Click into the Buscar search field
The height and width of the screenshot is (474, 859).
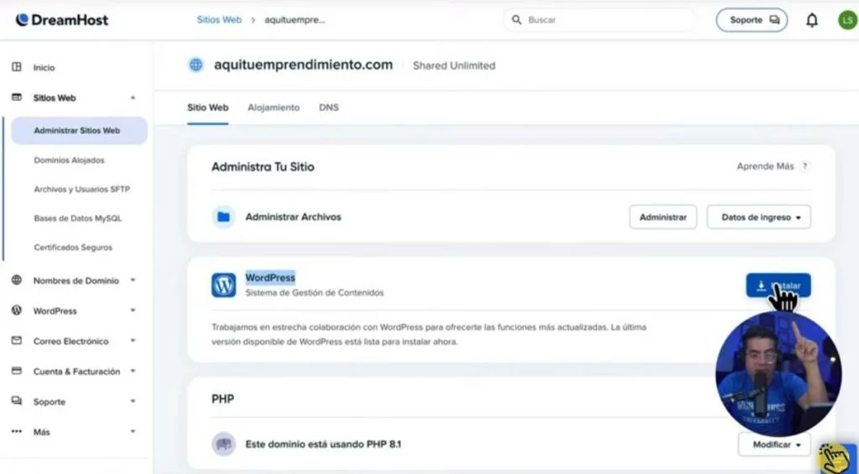(600, 20)
